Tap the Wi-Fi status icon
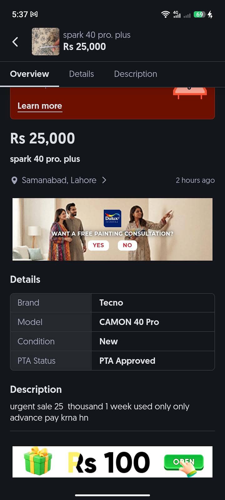The image size is (225, 500). coord(165,14)
